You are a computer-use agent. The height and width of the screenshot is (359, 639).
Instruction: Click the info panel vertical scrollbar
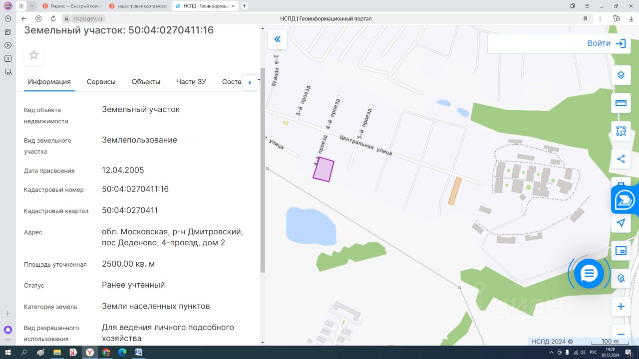pyautogui.click(x=263, y=170)
